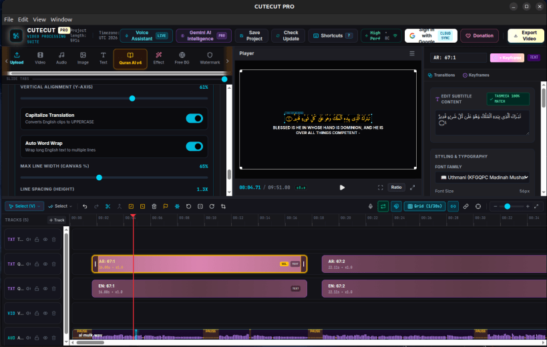The image size is (547, 347).
Task: Toggle the green loop playback icon
Action: (383, 206)
